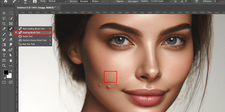The image size is (225, 112).
Task: Set Source to Pattern
Action: [x=96, y=1]
